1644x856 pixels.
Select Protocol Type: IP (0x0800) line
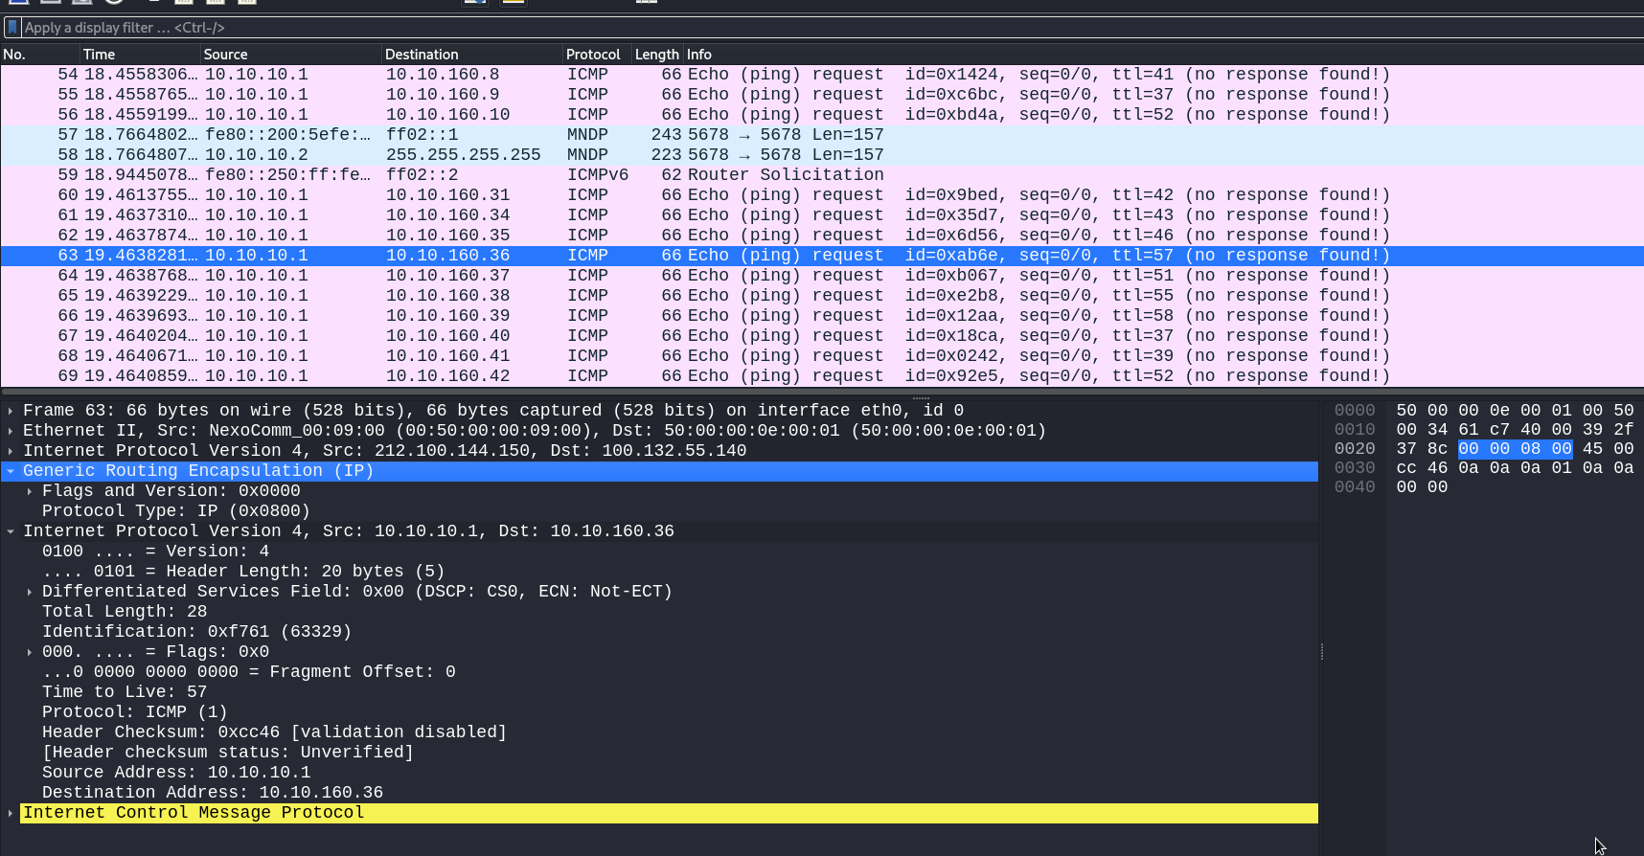(x=176, y=511)
